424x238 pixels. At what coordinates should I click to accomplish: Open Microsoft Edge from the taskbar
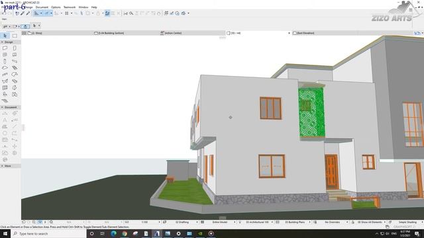click(113, 233)
